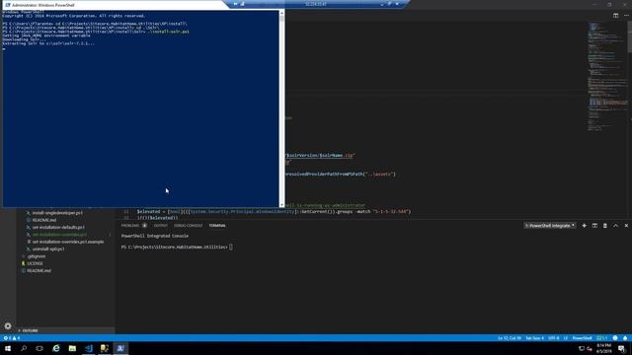Screen dimensions: 632x355
Task: Close the terminal panel
Action: tap(626, 226)
